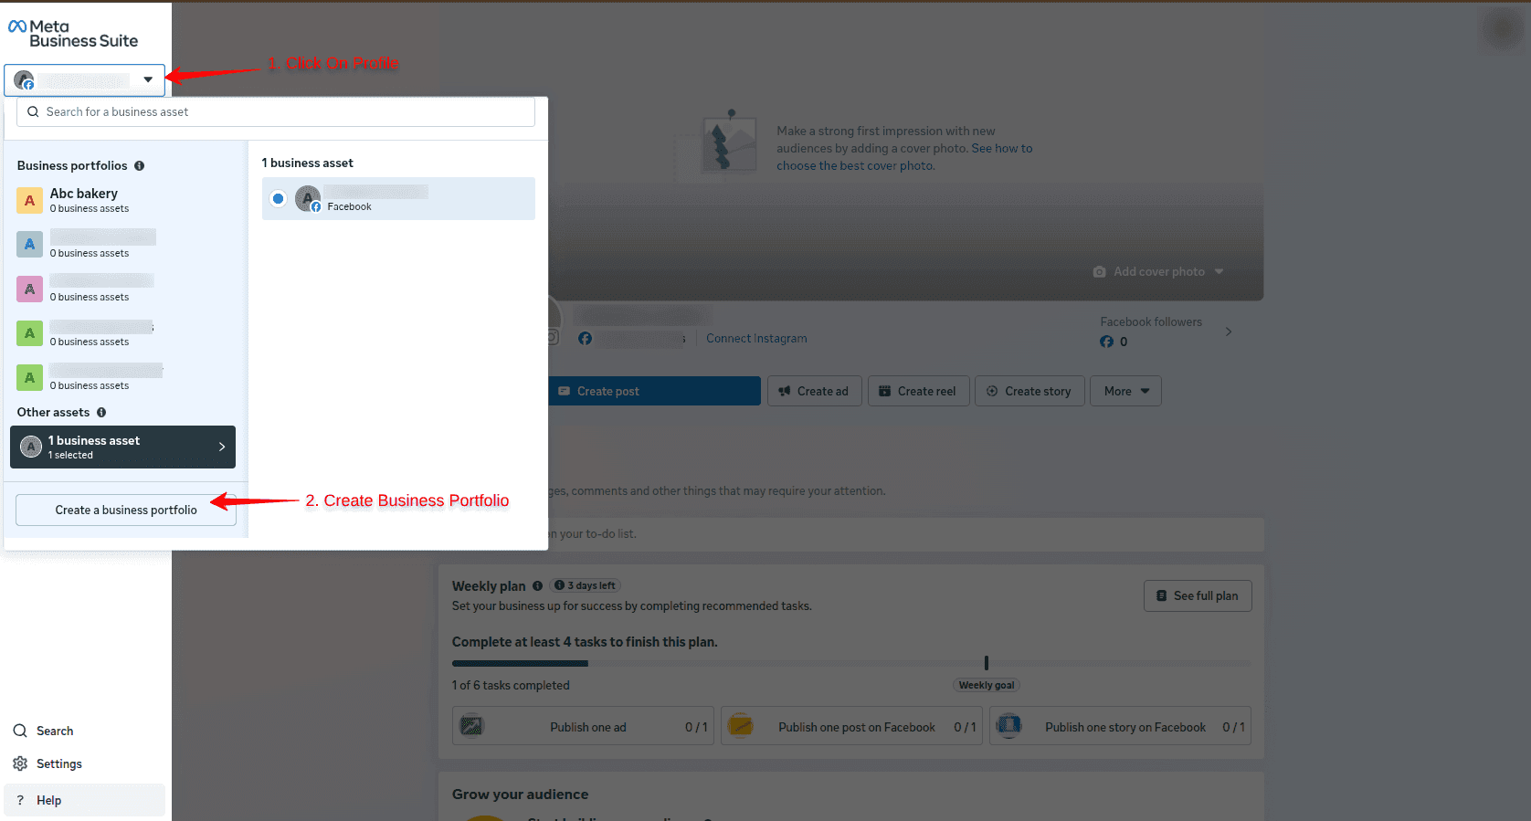Screen dimensions: 1531x821
Task: Click the 'Grow your audience' heading
Action: click(x=520, y=795)
